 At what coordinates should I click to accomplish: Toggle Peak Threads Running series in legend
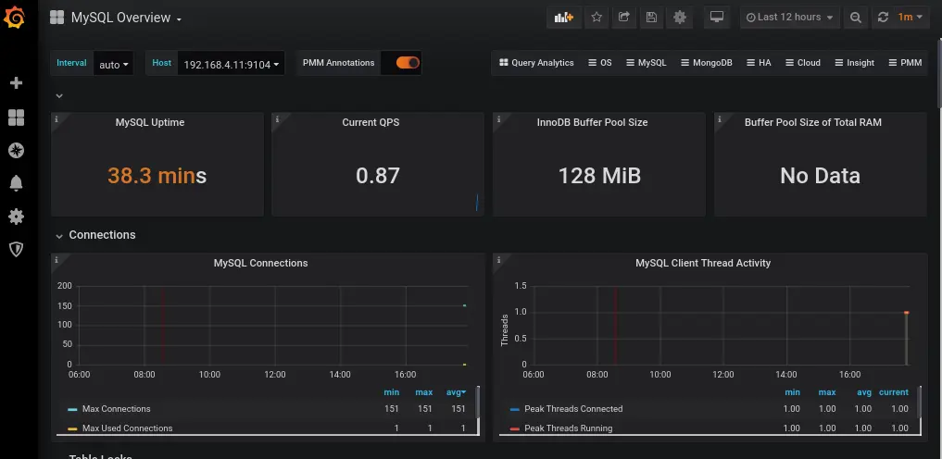coord(569,428)
